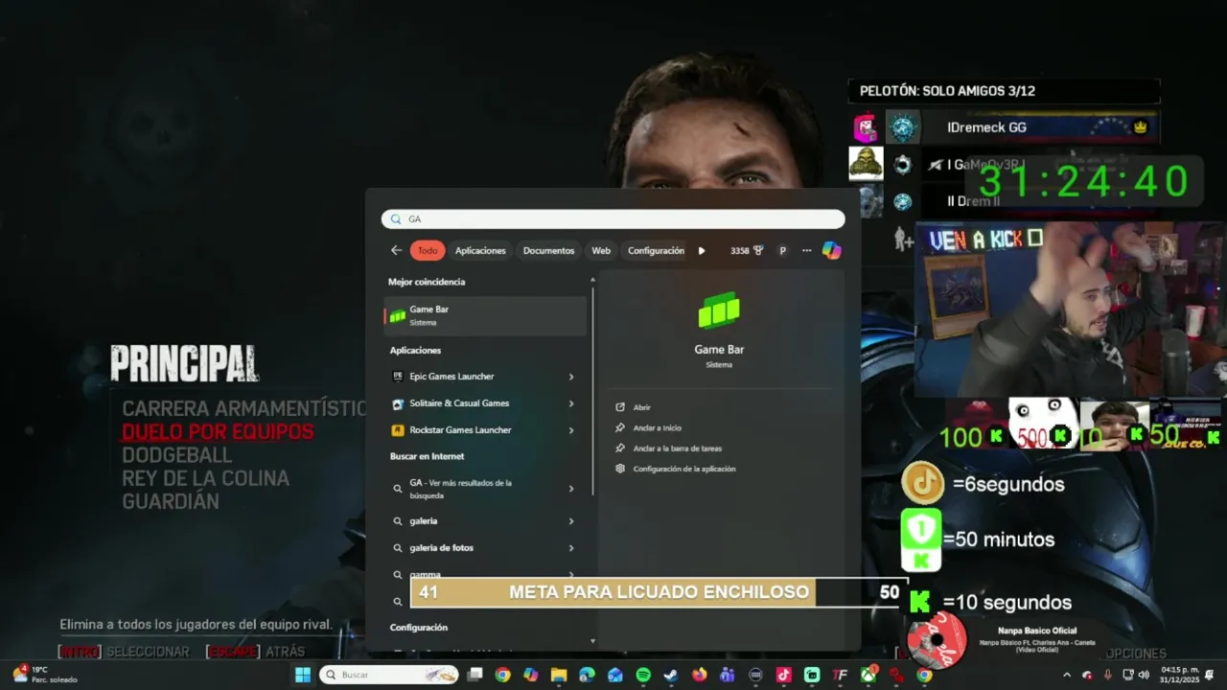Open the three-dot more options menu
This screenshot has height=690, width=1227.
(807, 250)
